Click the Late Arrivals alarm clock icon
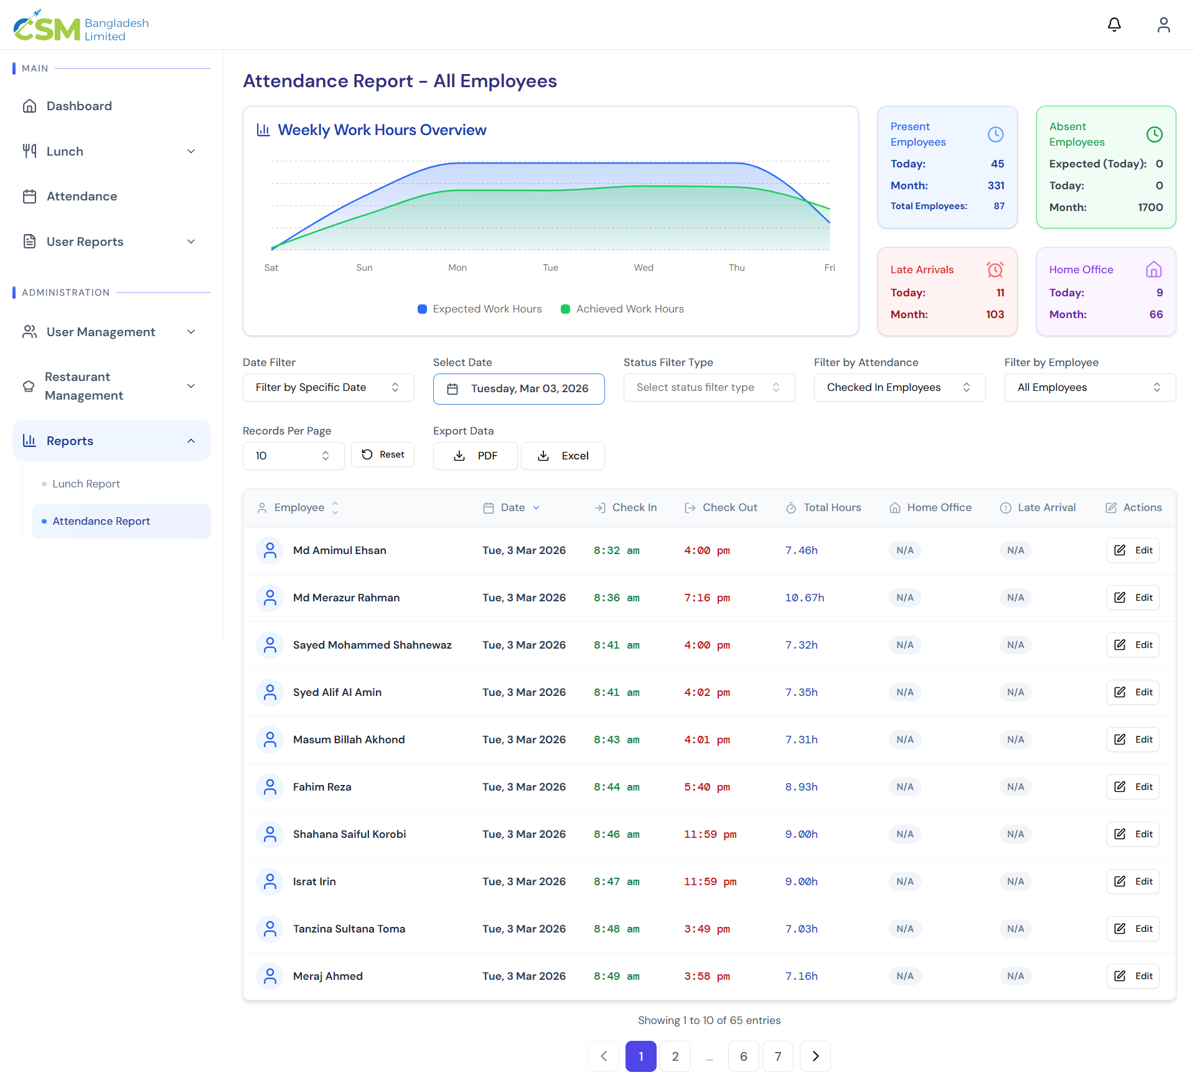The image size is (1195, 1090). (995, 270)
